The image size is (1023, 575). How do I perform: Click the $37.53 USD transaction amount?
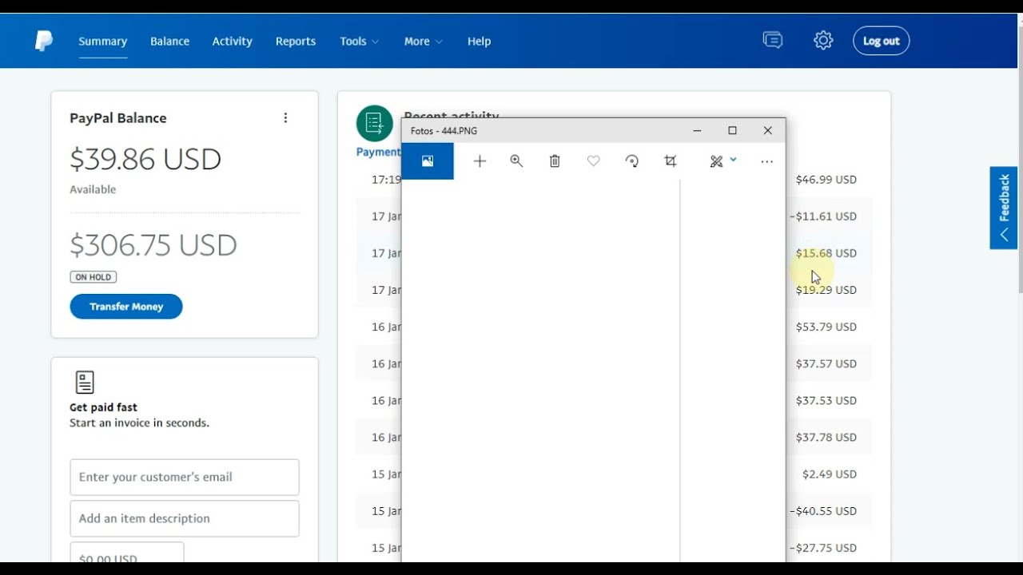point(826,400)
